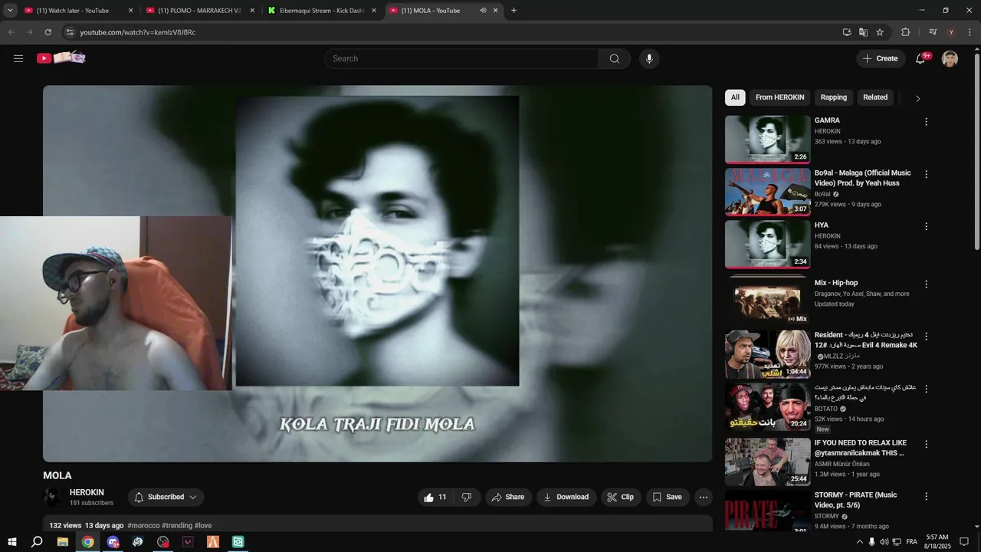Mute the MOLA tab audio icon
981x552 pixels.
point(483,11)
